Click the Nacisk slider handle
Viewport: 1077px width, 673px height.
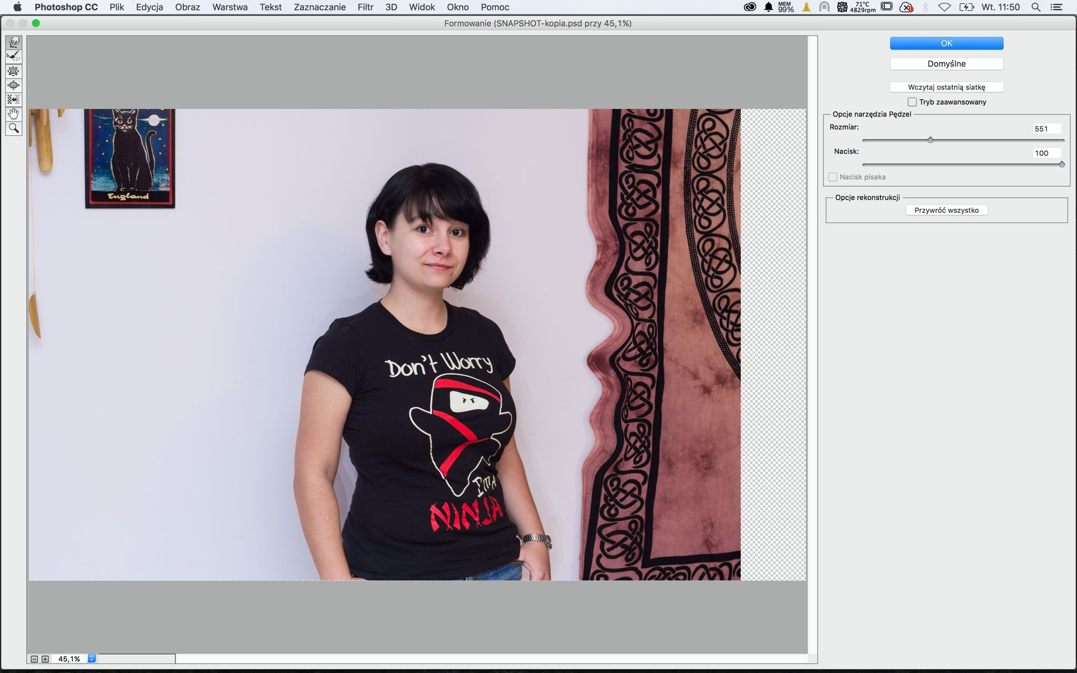1062,164
